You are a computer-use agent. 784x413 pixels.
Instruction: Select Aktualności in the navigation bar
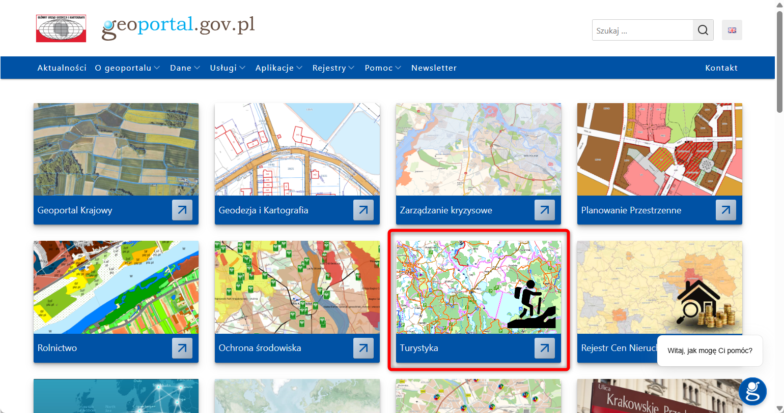62,68
